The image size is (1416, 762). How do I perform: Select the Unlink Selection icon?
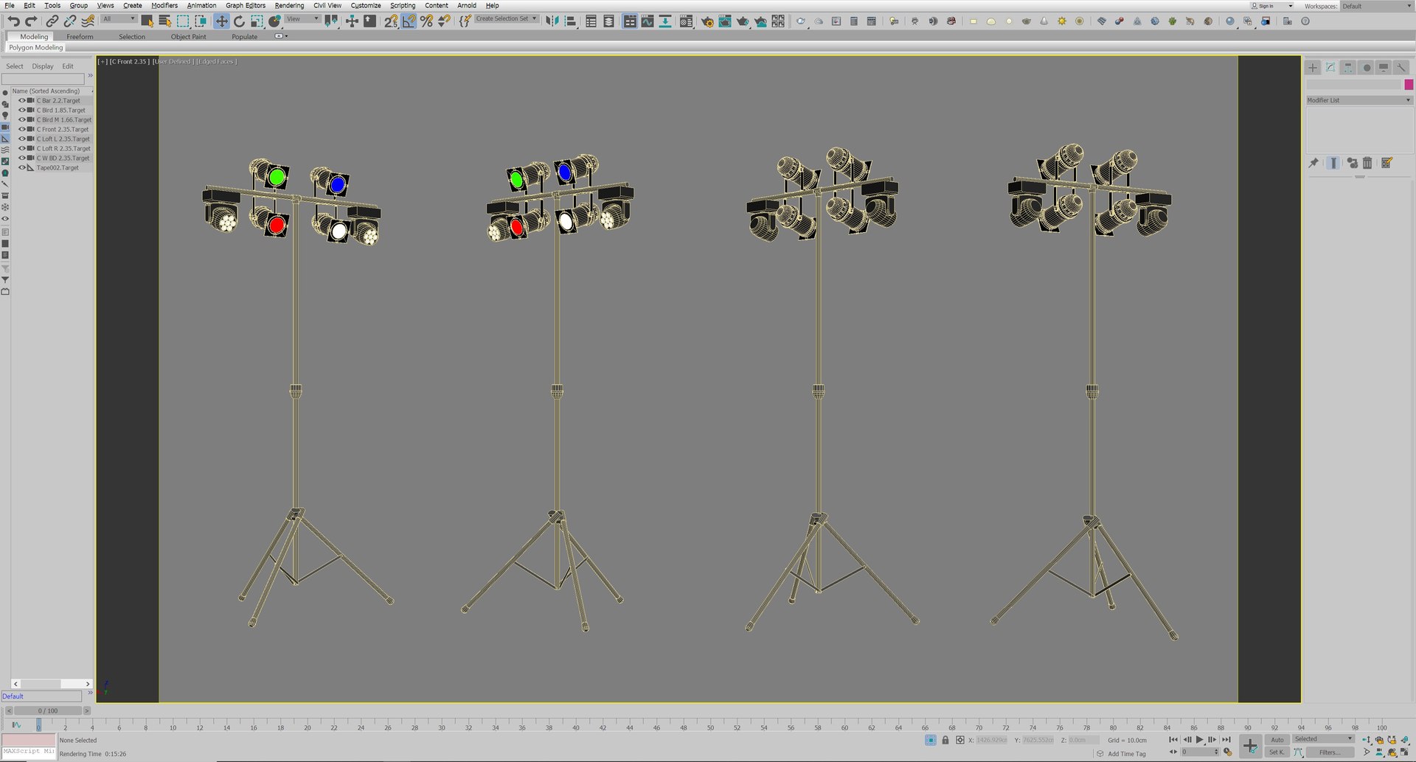[x=70, y=21]
